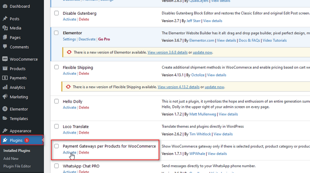Click the WooCommerce logo icon
This screenshot has width=310, height=173.
tap(5, 59)
